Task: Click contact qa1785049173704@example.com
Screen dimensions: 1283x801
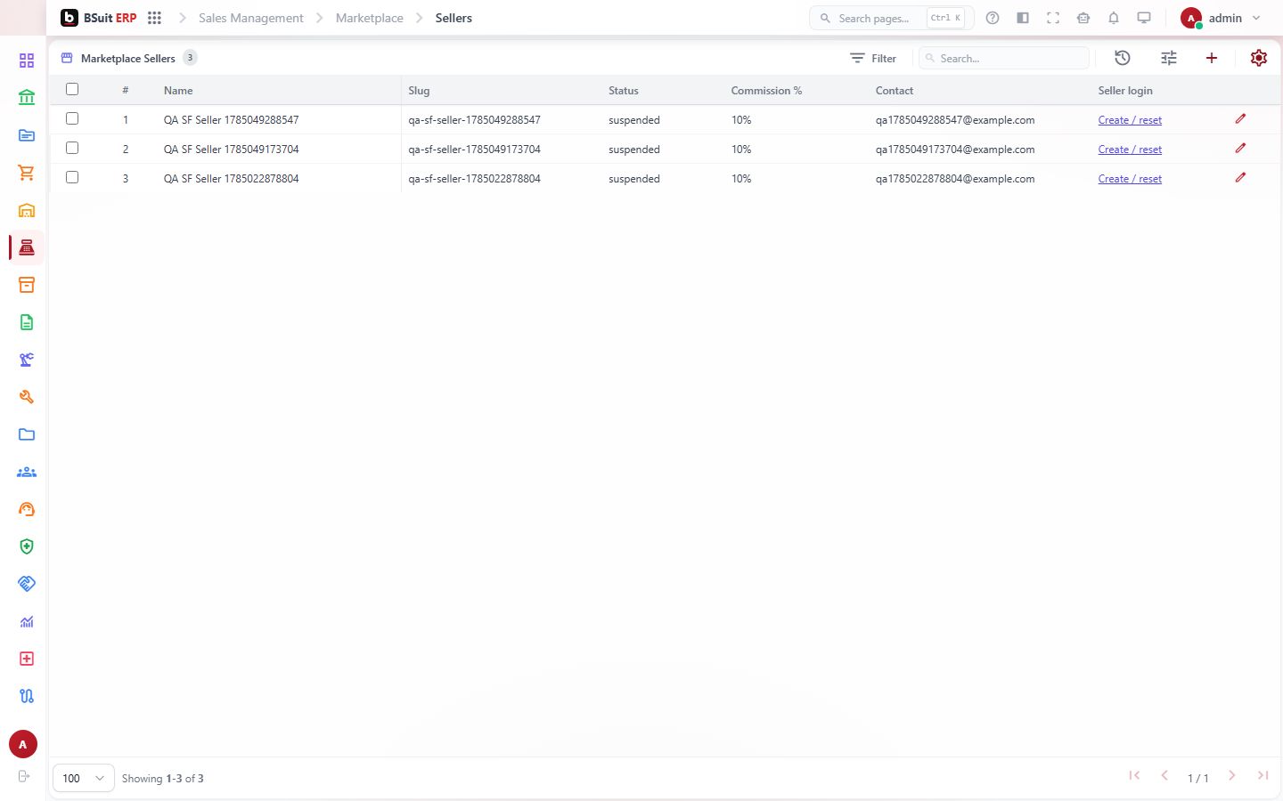Action: pyautogui.click(x=955, y=150)
